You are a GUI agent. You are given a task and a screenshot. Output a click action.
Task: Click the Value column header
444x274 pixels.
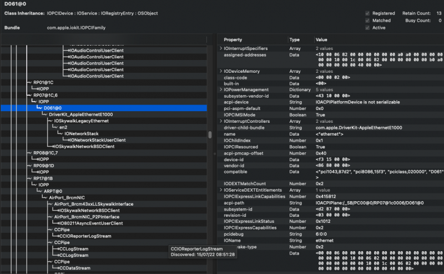321,40
